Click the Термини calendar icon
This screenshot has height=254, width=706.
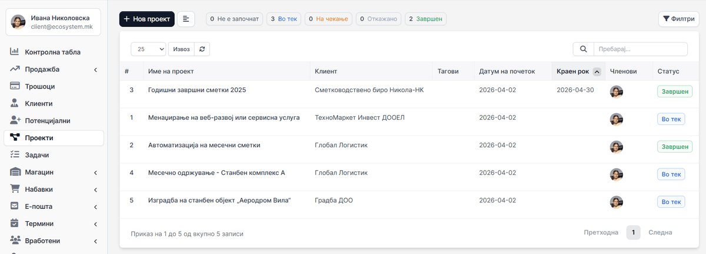(15, 223)
